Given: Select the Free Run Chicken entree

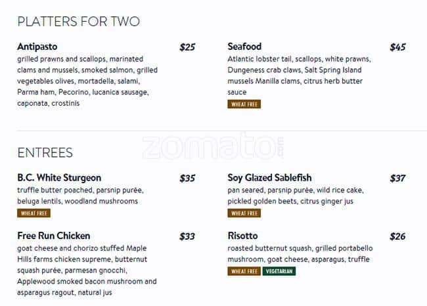Looking at the screenshot, I should [x=54, y=236].
